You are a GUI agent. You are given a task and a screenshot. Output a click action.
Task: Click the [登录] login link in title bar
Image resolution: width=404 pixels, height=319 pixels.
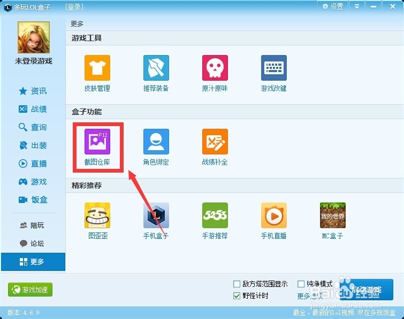click(74, 7)
